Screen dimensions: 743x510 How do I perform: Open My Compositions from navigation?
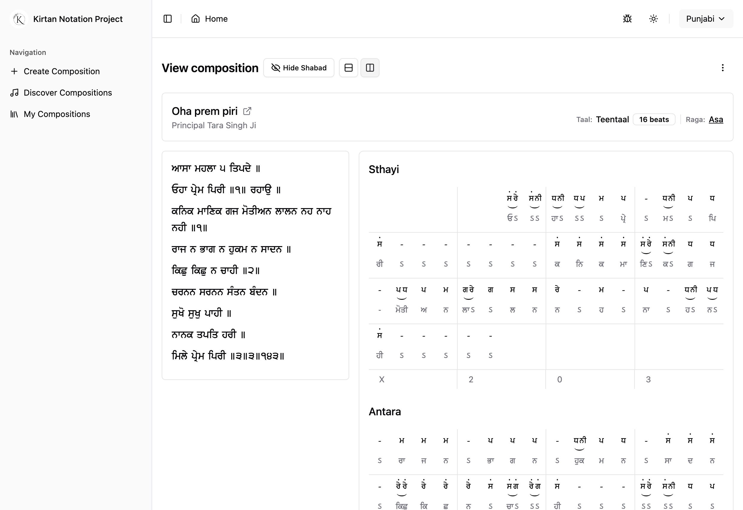[x=56, y=114]
